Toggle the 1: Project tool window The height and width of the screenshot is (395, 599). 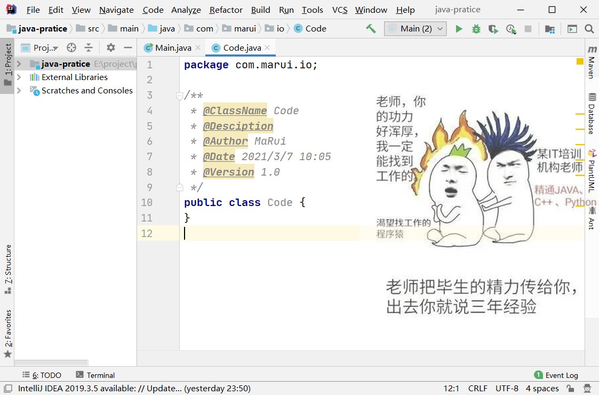(7, 64)
